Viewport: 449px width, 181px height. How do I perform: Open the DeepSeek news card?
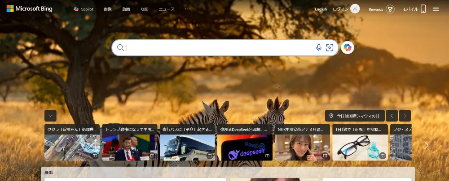(245, 142)
